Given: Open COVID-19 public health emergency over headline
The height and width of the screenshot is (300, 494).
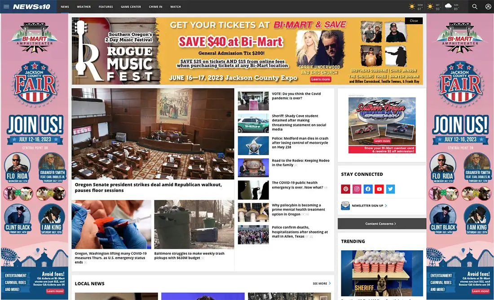Looking at the screenshot, I should pyautogui.click(x=297, y=185).
